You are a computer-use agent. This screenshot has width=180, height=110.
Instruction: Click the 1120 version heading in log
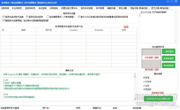[x=6, y=80]
